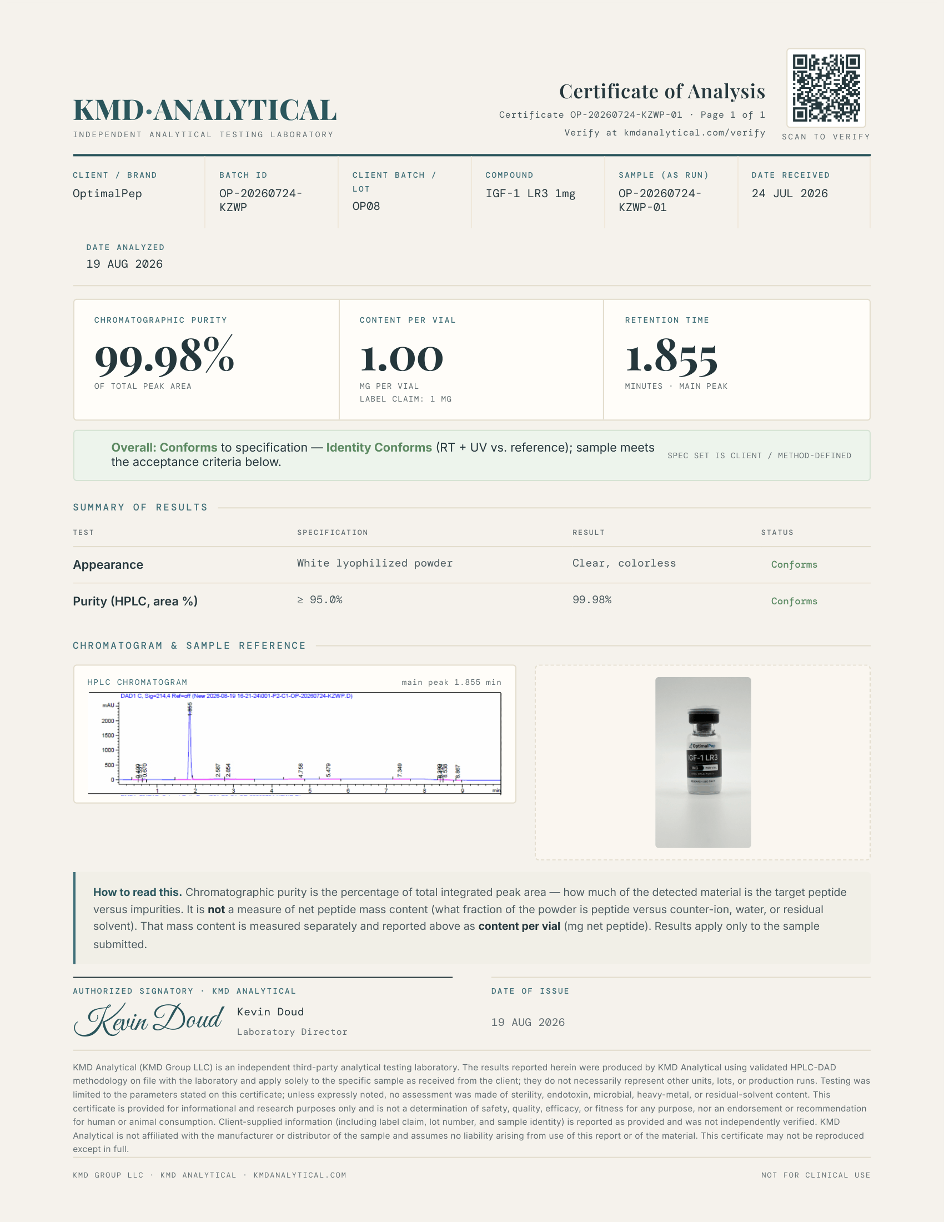Select the "Purity (HPLC, area %)" row label
Screen dimensions: 944x1222
(135, 601)
